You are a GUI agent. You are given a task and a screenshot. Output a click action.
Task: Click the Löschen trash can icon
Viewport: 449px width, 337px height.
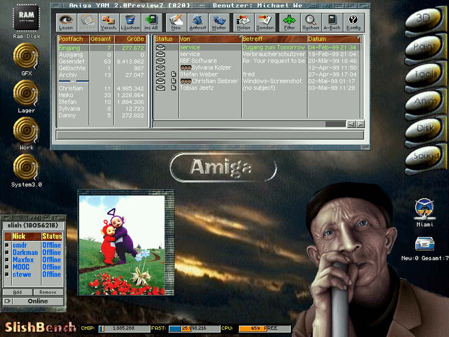[130, 22]
